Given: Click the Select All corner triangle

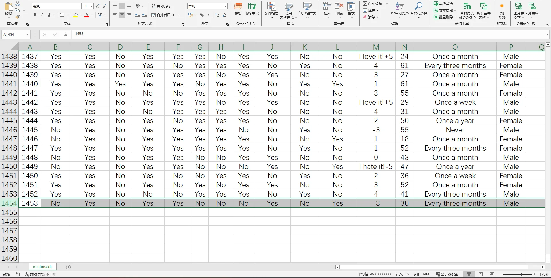Looking at the screenshot, I should click(13, 47).
